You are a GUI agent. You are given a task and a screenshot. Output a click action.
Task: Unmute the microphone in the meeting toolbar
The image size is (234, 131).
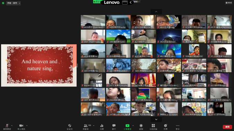[x=7, y=127]
